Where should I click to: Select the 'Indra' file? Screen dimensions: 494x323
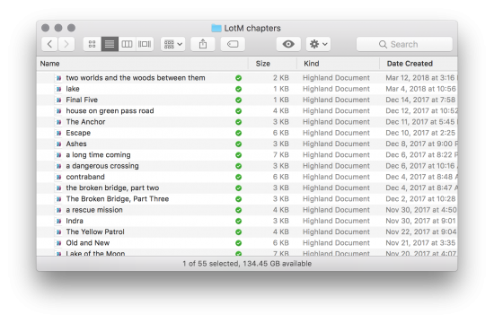click(x=247, y=221)
